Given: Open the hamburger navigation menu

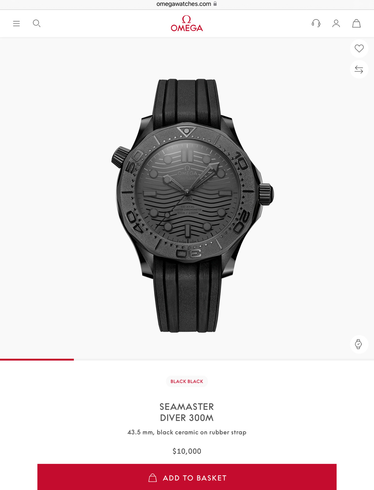Looking at the screenshot, I should pos(16,24).
